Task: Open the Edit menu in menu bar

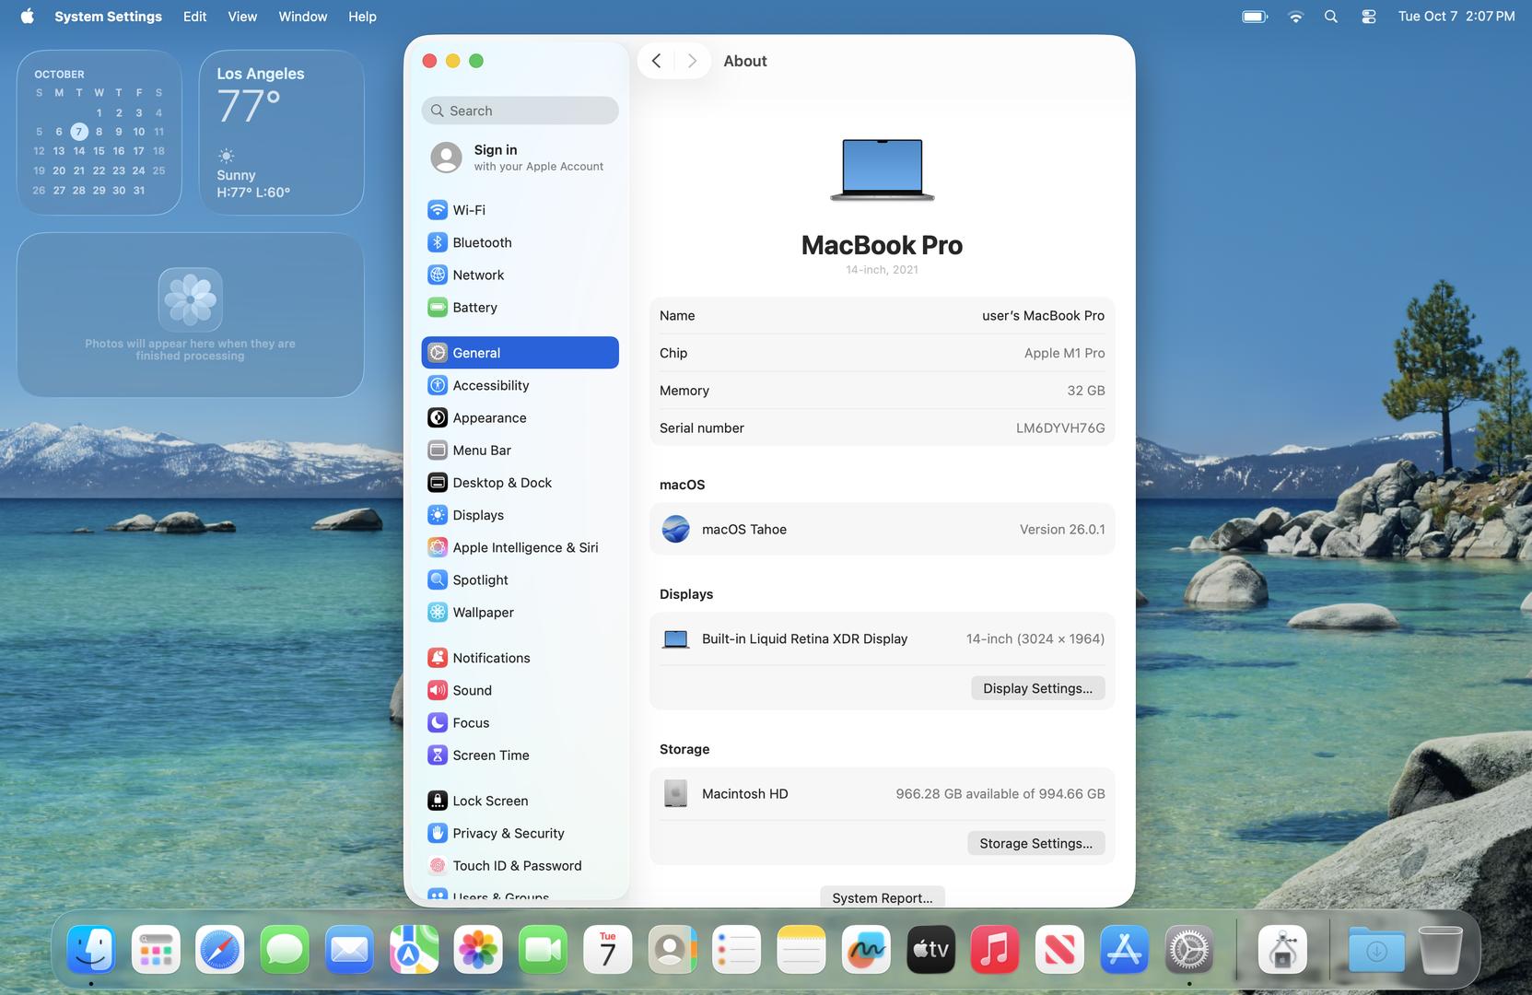Action: [x=194, y=17]
